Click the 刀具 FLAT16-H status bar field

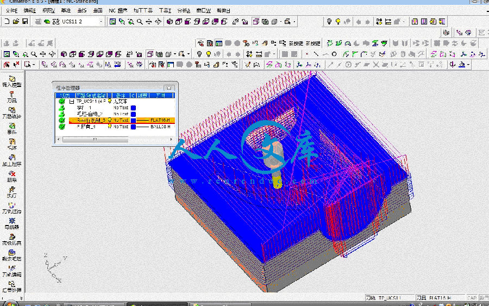[440, 298]
